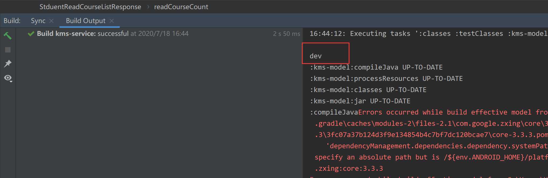Open the eye icon view options dropdown
Image resolution: width=548 pixels, height=178 pixels.
click(8, 78)
